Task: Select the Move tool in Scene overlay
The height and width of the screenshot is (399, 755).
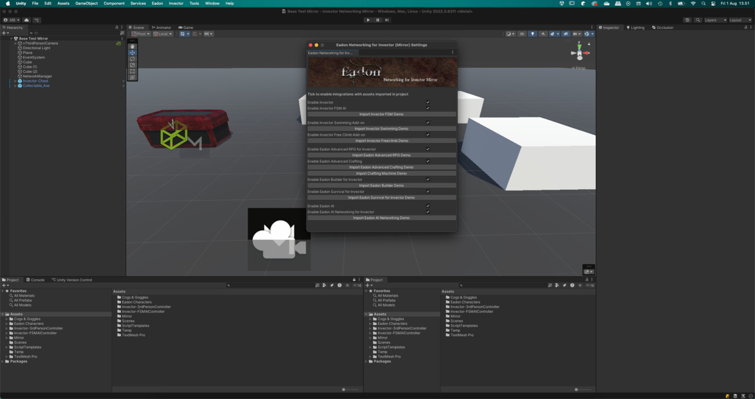Action: [x=132, y=53]
